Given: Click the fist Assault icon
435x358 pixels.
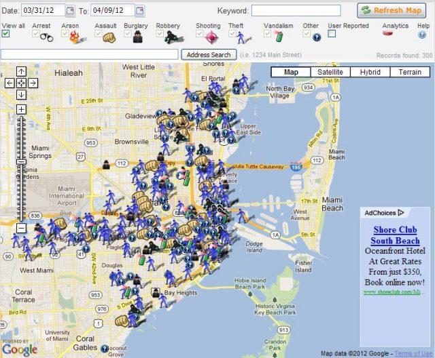Looking at the screenshot, I should tap(109, 37).
